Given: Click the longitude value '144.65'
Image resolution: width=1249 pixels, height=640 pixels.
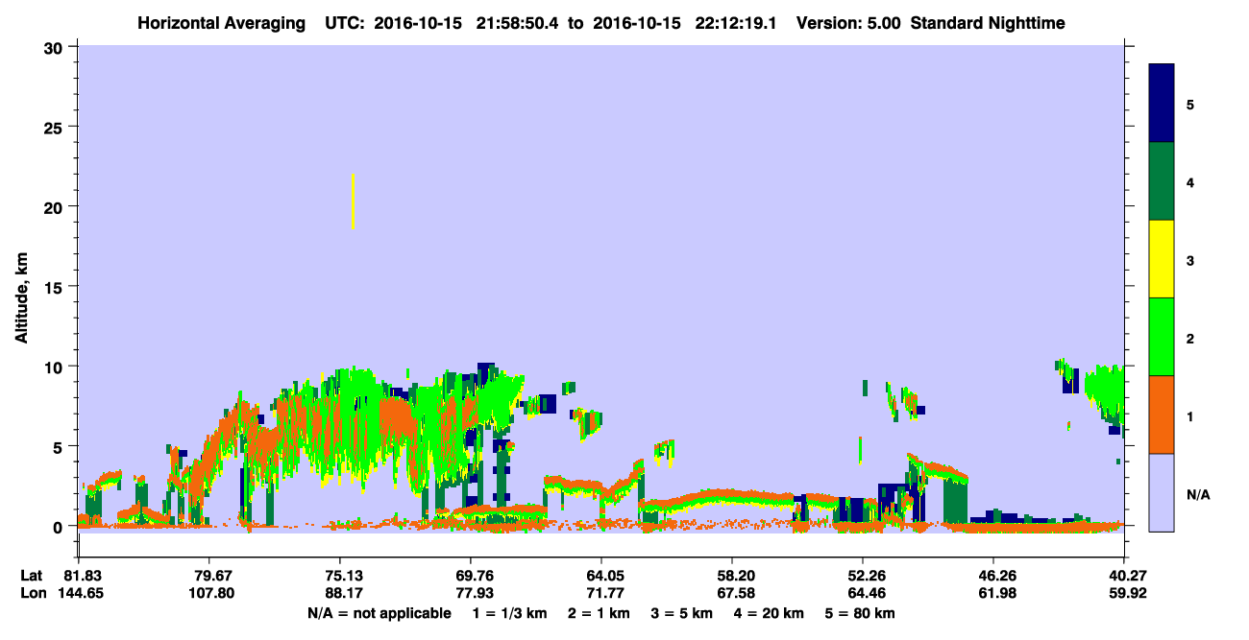Looking at the screenshot, I should pos(79,593).
